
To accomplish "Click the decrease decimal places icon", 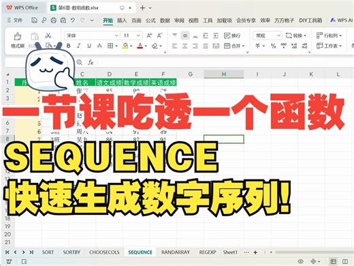I will (305, 46).
